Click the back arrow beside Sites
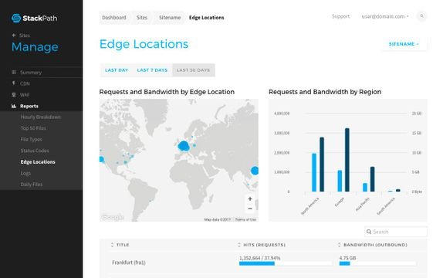The height and width of the screenshot is (278, 443). coord(14,35)
